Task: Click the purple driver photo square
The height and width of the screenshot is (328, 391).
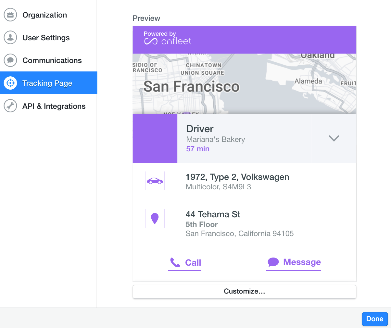Action: 155,138
